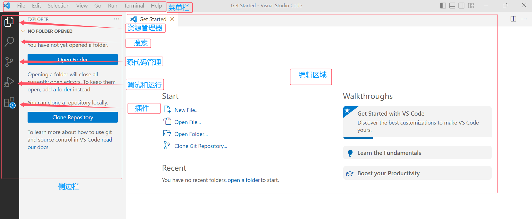Open the View menu
This screenshot has width=532, height=219.
tap(82, 6)
